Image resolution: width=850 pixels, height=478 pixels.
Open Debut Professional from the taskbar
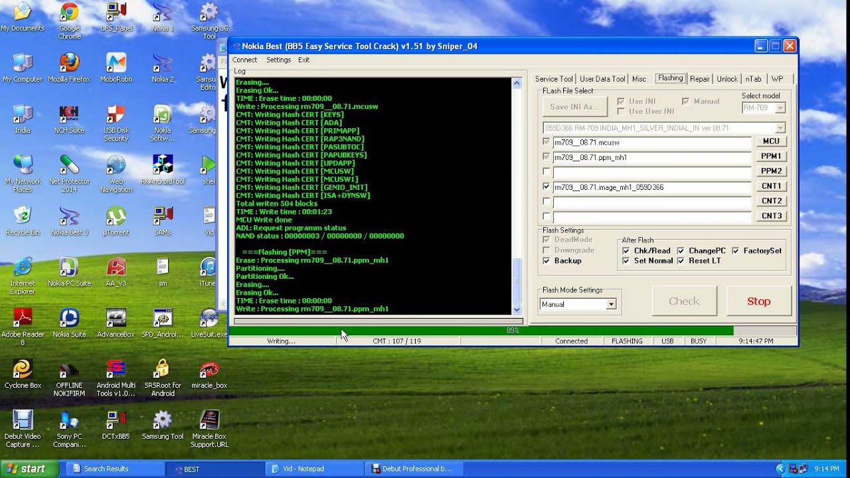tap(414, 469)
